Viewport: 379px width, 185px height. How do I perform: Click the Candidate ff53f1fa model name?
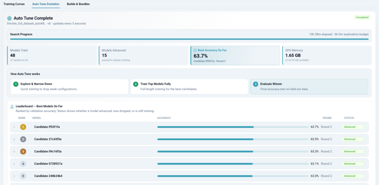click(47, 127)
